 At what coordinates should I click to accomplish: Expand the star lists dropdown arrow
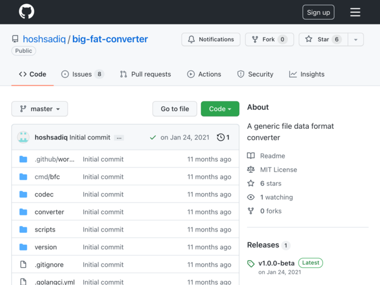pyautogui.click(x=356, y=39)
